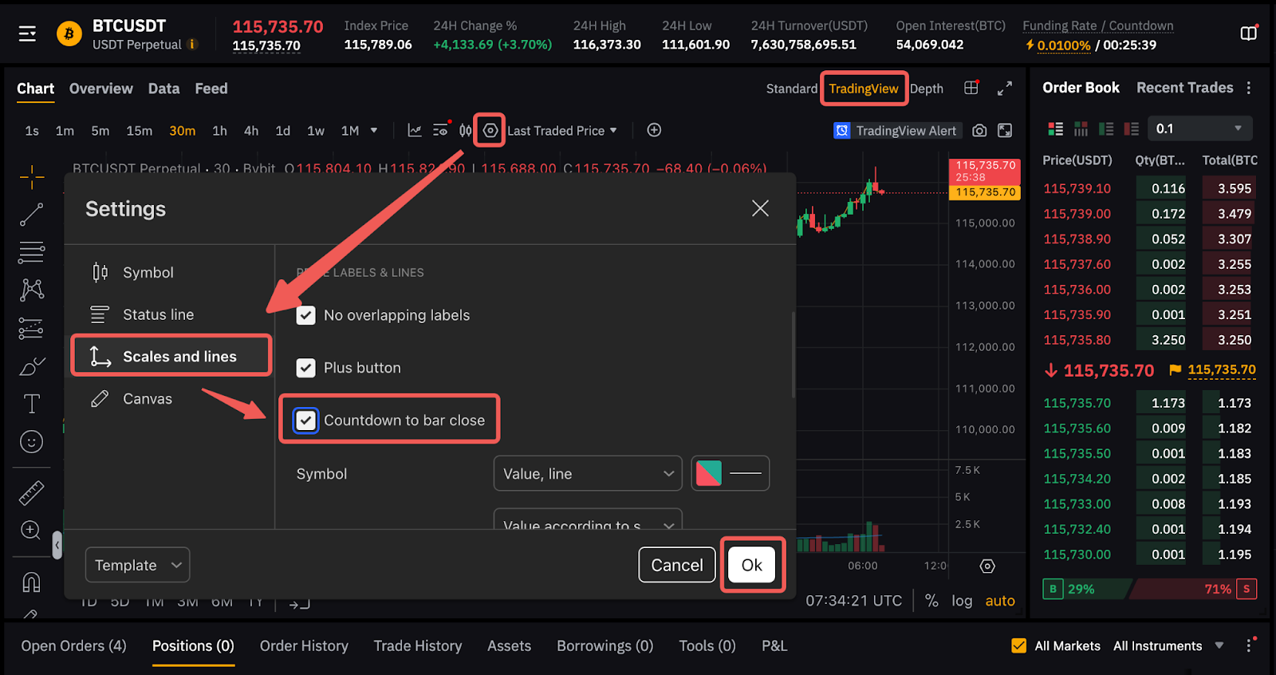The image size is (1276, 675).
Task: Select the trend line drawing tool
Action: tap(31, 214)
